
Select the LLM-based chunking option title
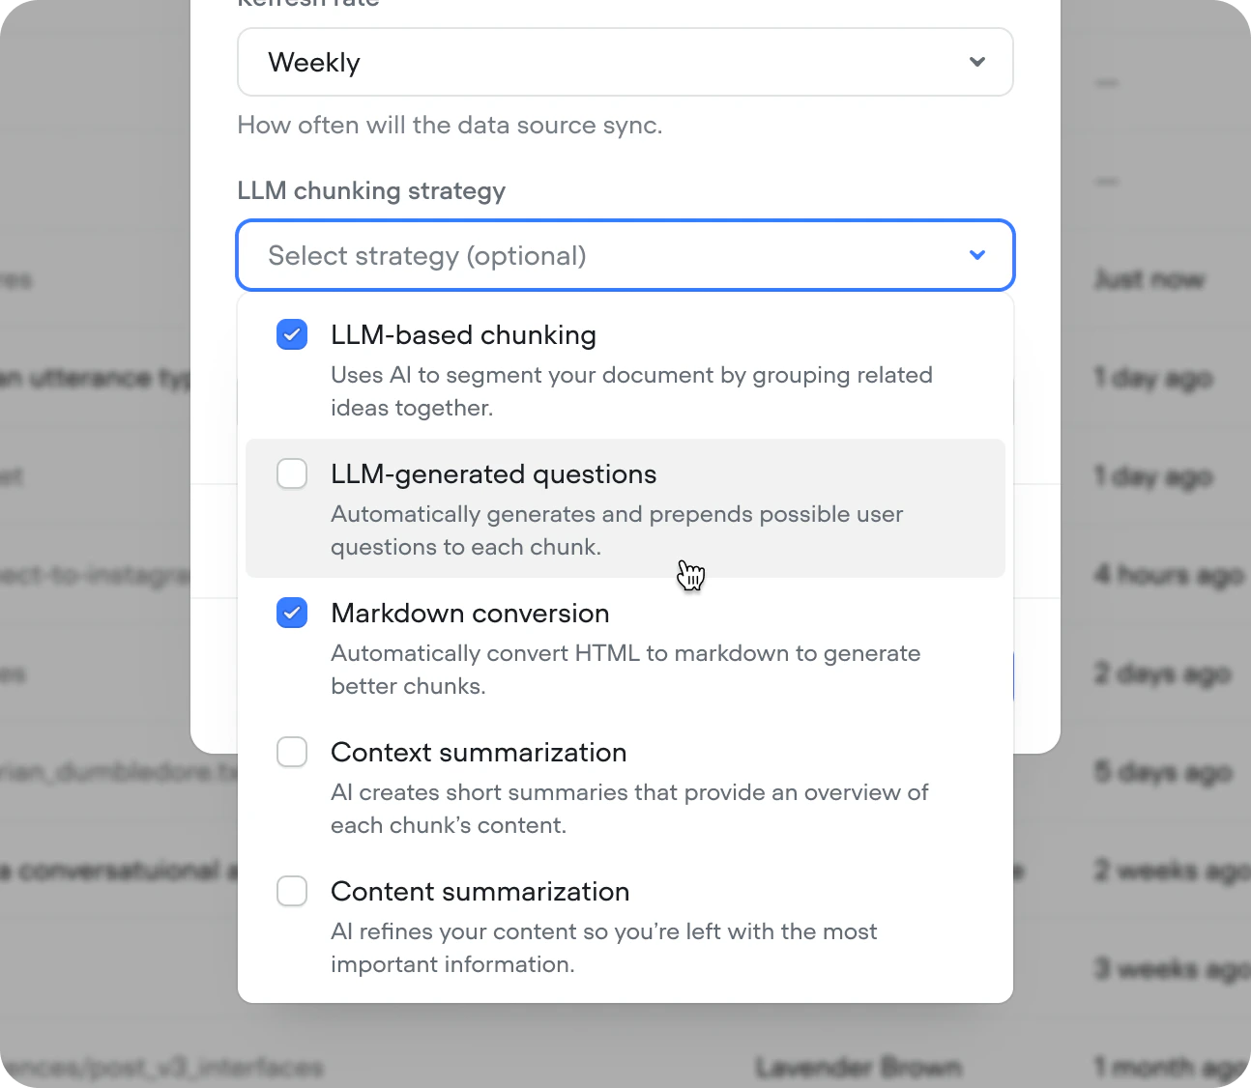(x=463, y=335)
